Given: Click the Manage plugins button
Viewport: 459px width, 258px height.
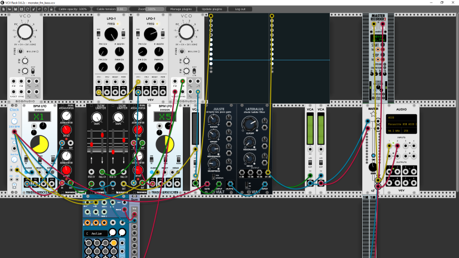Looking at the screenshot, I should pos(181,9).
